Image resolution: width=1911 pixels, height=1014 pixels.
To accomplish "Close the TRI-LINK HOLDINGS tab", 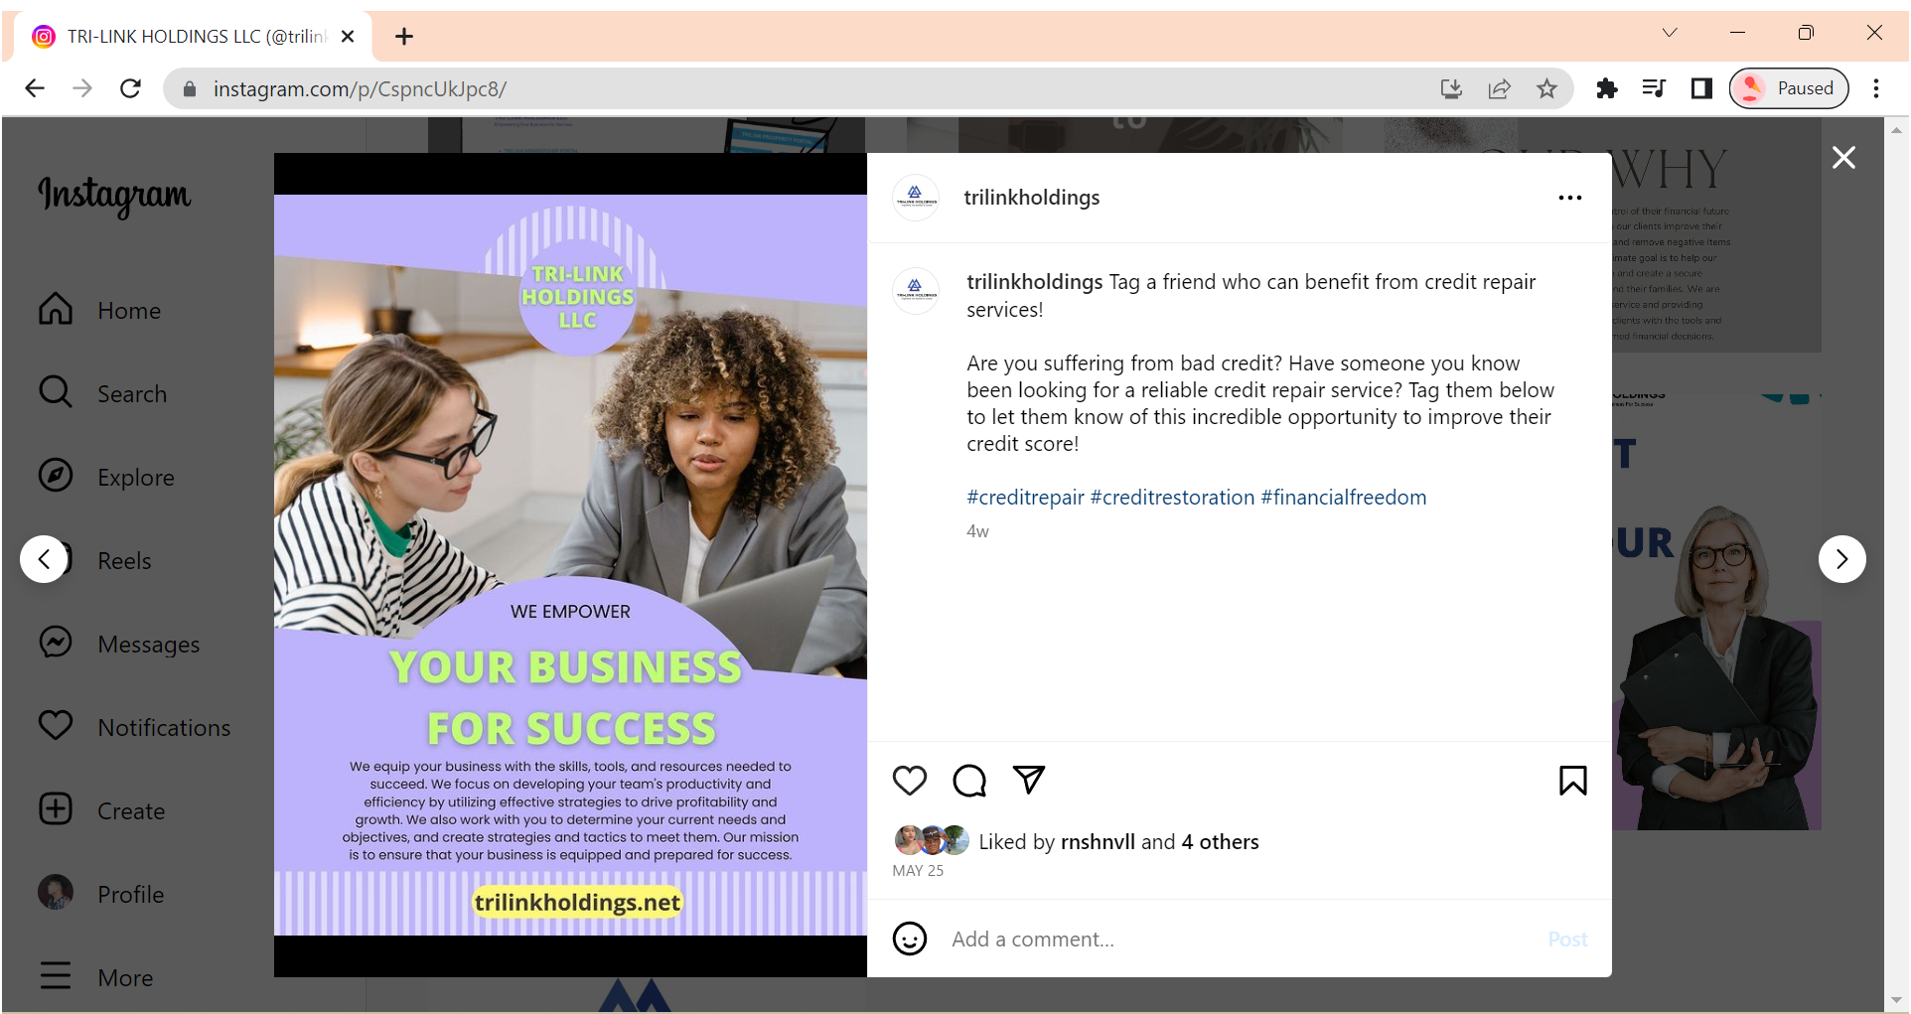I will (348, 37).
